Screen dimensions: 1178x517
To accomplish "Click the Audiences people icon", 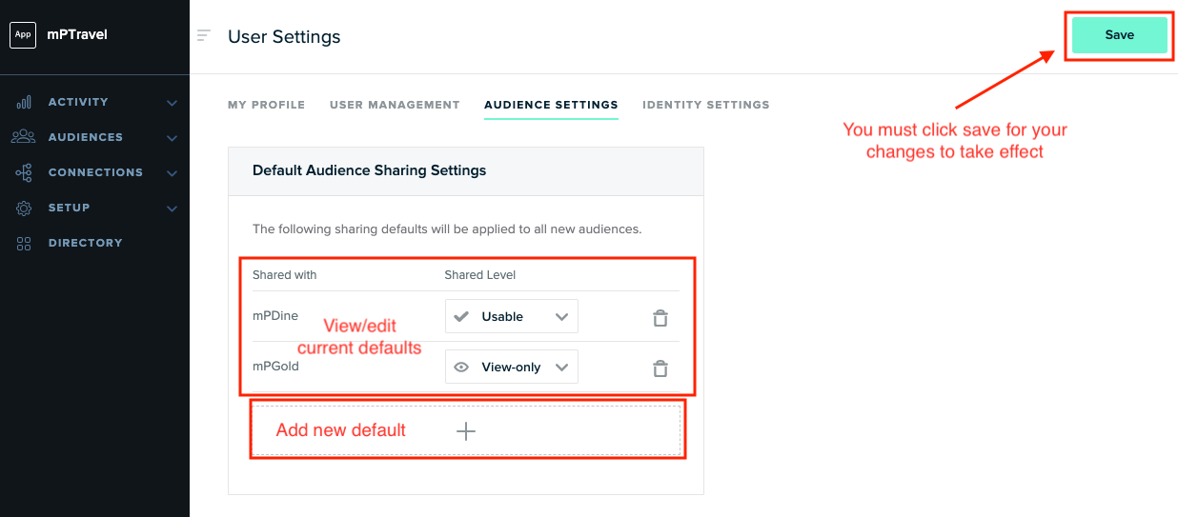I will (24, 137).
